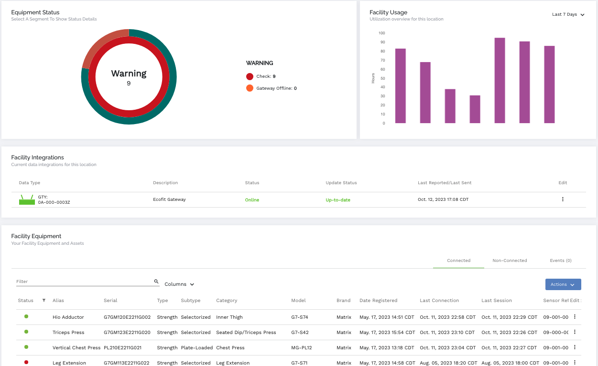Click the Status column filter funnel icon
The height and width of the screenshot is (366, 598).
(x=44, y=301)
